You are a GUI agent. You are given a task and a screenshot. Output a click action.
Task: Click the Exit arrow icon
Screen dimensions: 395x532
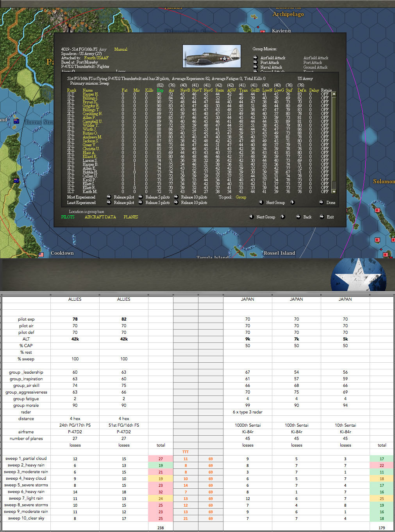[322, 217]
